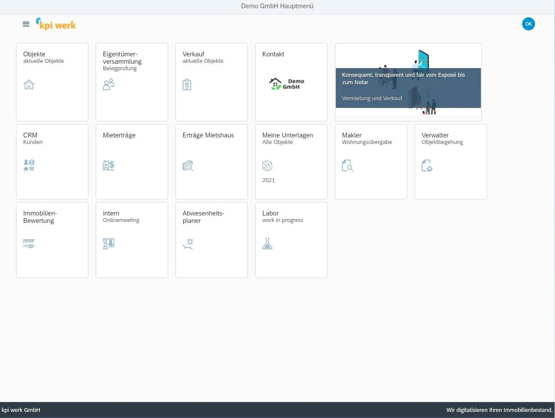This screenshot has height=418, width=555.
Task: Click aktuelle Objekte subtitle under Objekte
Action: click(43, 61)
